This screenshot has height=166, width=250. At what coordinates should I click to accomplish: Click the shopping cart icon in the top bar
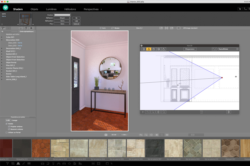pos(240,9)
